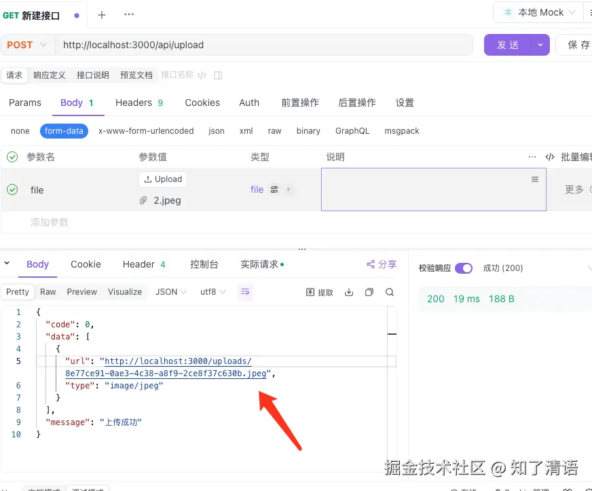
Task: Open the local Mock environment dropdown
Action: pos(540,12)
